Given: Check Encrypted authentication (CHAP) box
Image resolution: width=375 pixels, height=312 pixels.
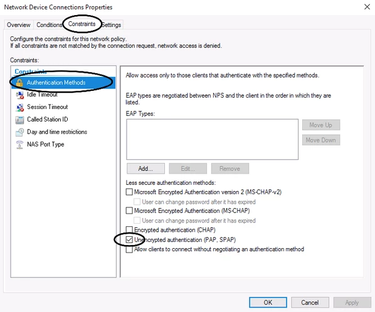Looking at the screenshot, I should pyautogui.click(x=129, y=229).
